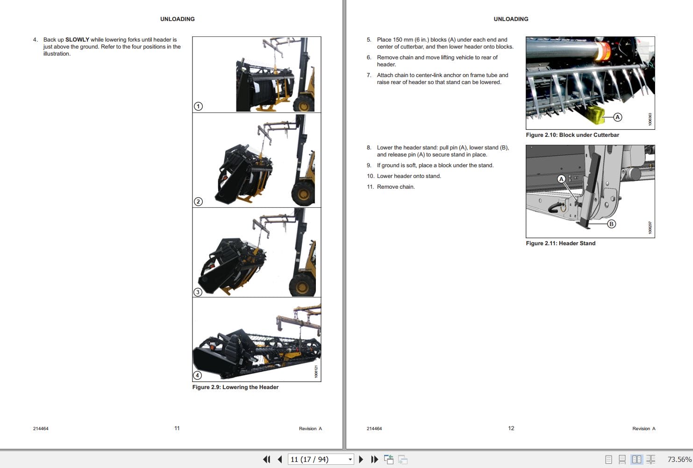Go to the previous page
The image size is (693, 468).
pos(280,460)
